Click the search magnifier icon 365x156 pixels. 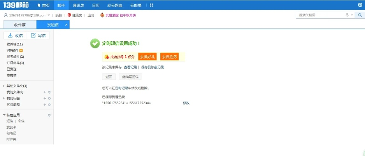pos(360,15)
